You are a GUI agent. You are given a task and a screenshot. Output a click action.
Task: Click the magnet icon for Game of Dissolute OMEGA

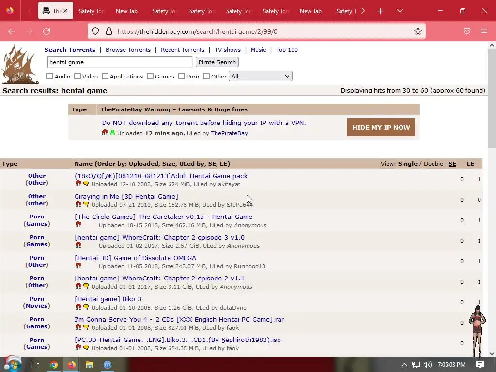click(x=78, y=266)
